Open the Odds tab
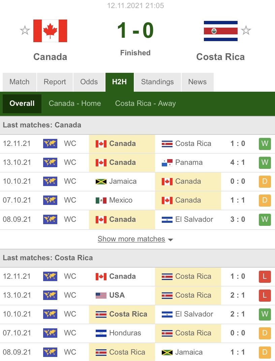275x361 pixels. tap(89, 82)
